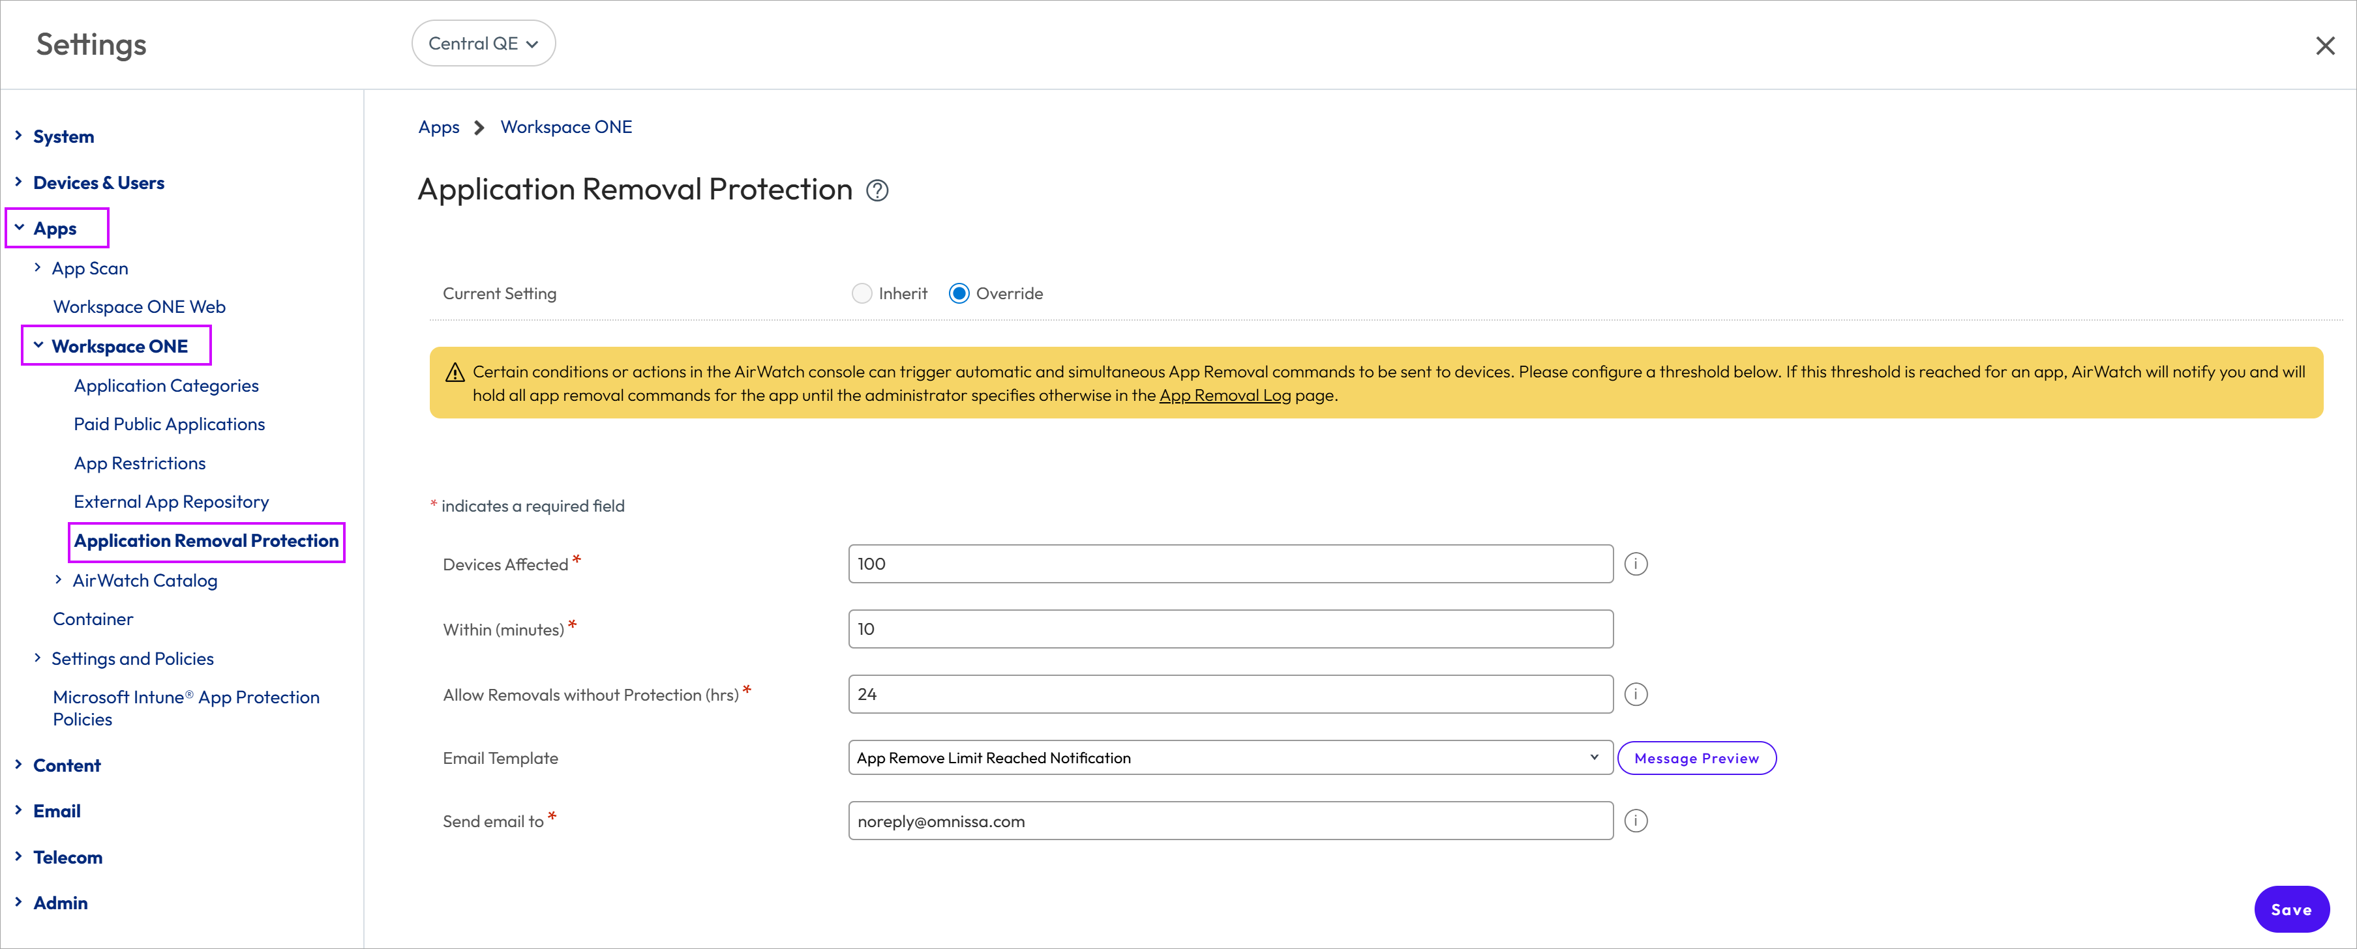Open help for Application Removal Protection

[x=877, y=190]
